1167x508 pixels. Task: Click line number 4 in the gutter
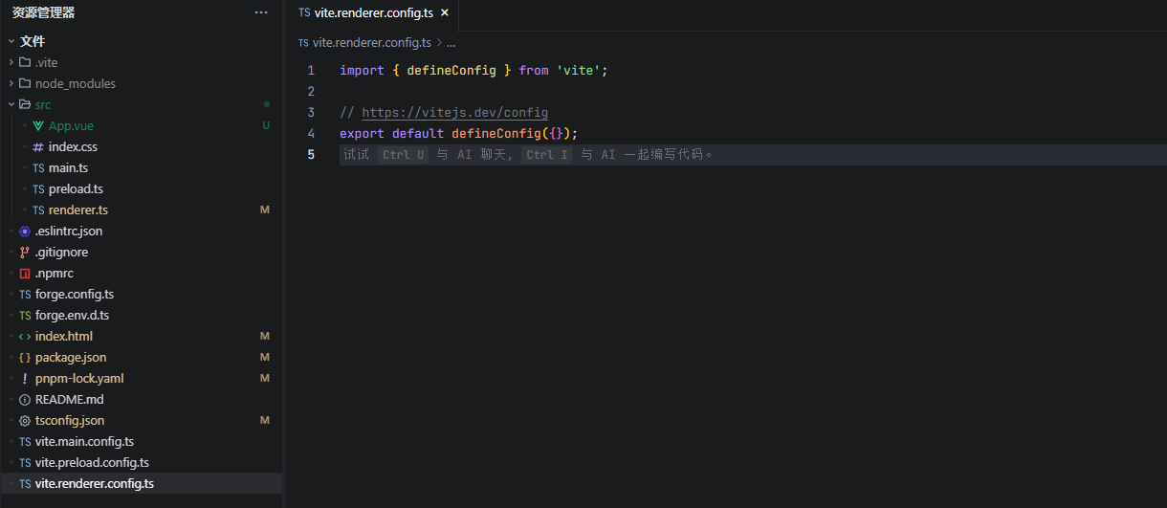(310, 134)
